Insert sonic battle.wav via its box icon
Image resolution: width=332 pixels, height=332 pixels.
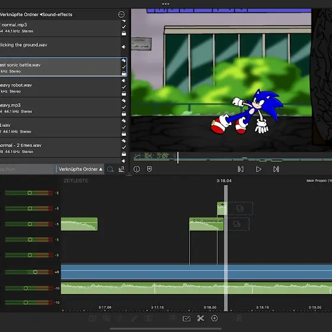[x=124, y=74]
